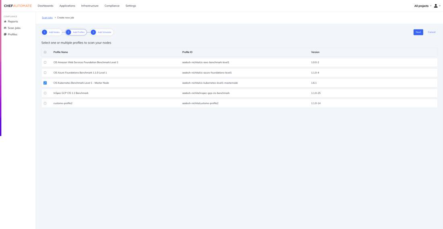Select the custome-profile2 checkbox
The height and width of the screenshot is (229, 443).
pos(45,103)
